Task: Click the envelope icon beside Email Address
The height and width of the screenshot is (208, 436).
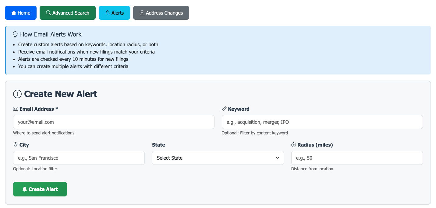Action: [x=15, y=109]
